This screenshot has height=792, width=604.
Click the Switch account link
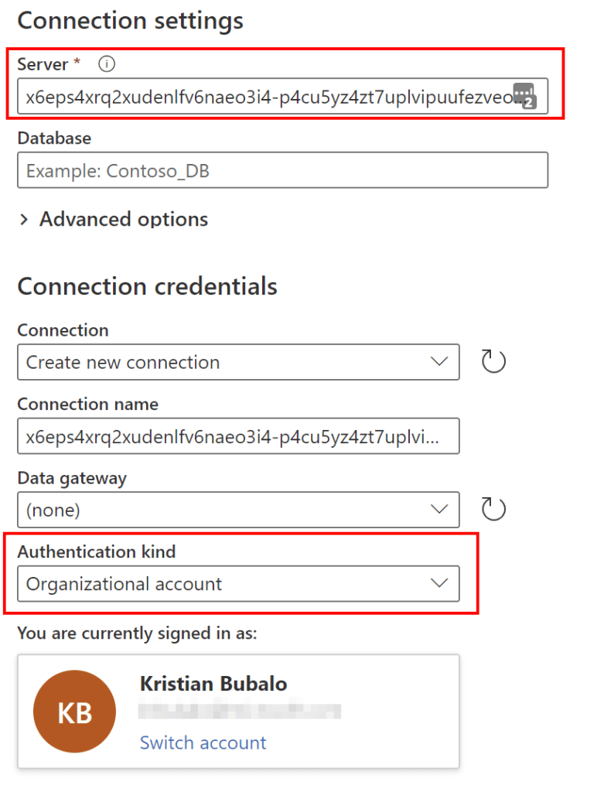pos(203,742)
